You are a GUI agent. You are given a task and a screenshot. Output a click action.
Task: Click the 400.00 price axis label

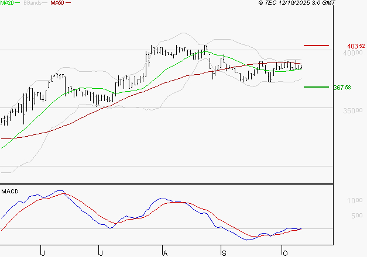353,53
